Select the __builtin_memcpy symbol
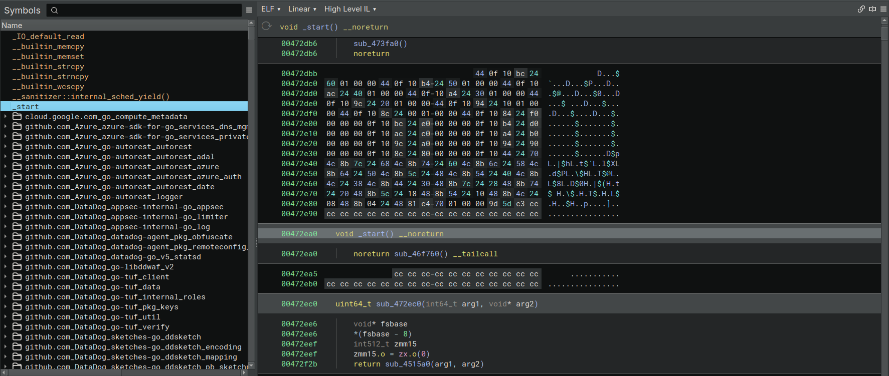This screenshot has width=889, height=376. click(48, 47)
